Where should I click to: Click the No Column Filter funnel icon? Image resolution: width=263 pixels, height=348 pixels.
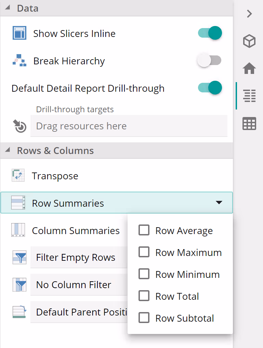tap(19, 285)
